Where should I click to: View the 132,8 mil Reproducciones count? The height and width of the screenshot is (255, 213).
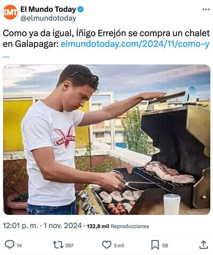click(x=118, y=226)
